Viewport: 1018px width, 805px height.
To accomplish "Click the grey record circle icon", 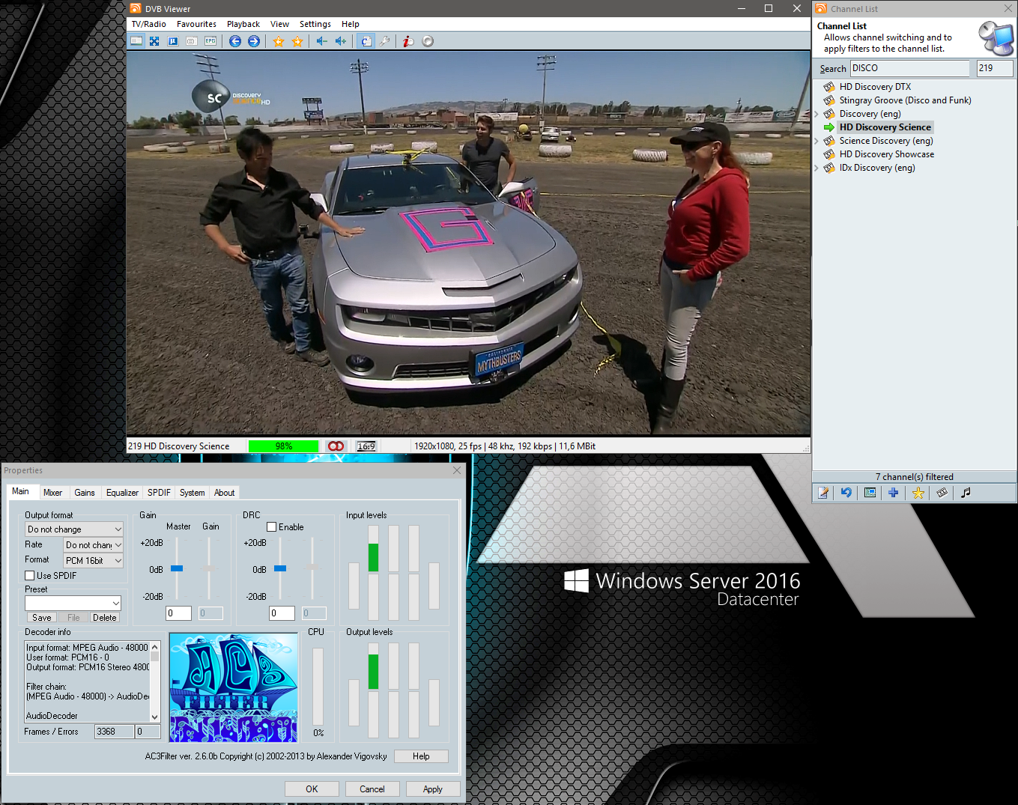I will (x=428, y=41).
